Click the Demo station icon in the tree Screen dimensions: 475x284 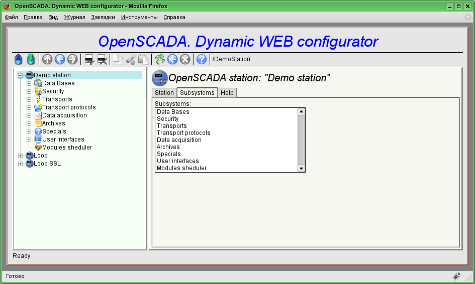click(x=29, y=75)
